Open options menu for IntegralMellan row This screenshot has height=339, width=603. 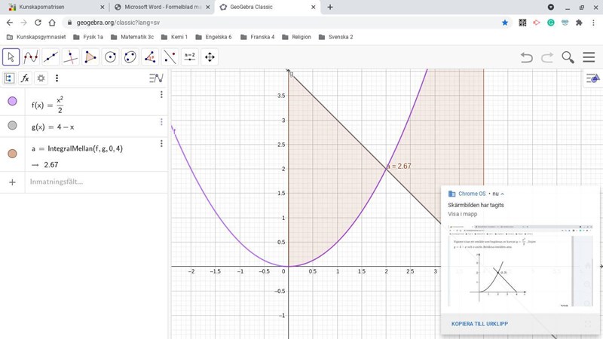click(161, 143)
